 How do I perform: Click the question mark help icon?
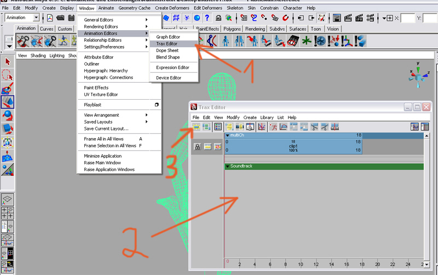click(207, 18)
